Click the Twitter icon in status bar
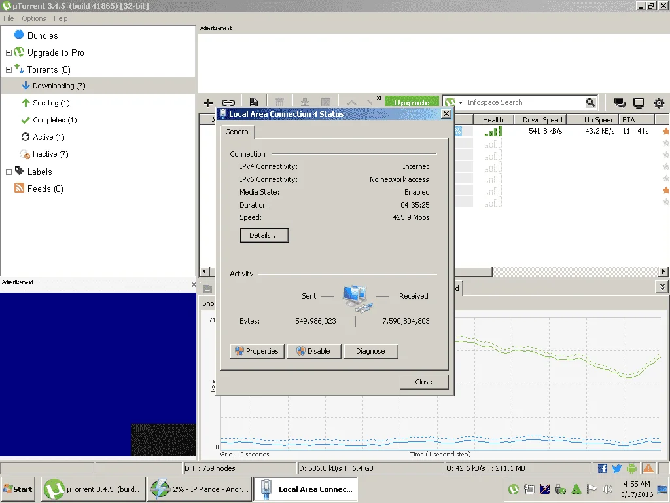The image size is (670, 503). click(x=616, y=468)
